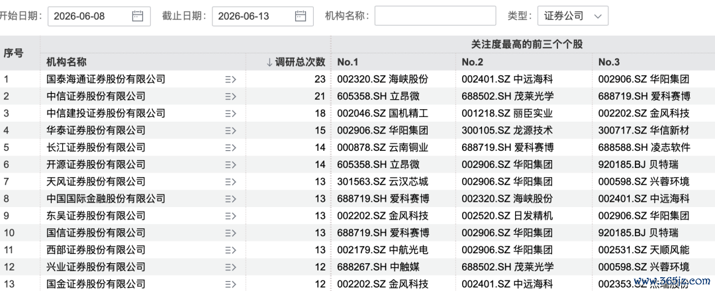Click 688719.SH 爱科赛博 in 中信证券 row
This screenshot has width=715, height=291.
(x=644, y=96)
